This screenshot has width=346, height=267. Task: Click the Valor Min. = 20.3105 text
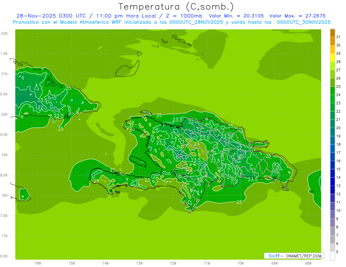coord(236,16)
